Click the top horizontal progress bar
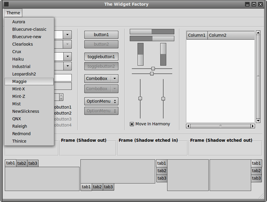This screenshot has height=202, width=267. click(152, 32)
